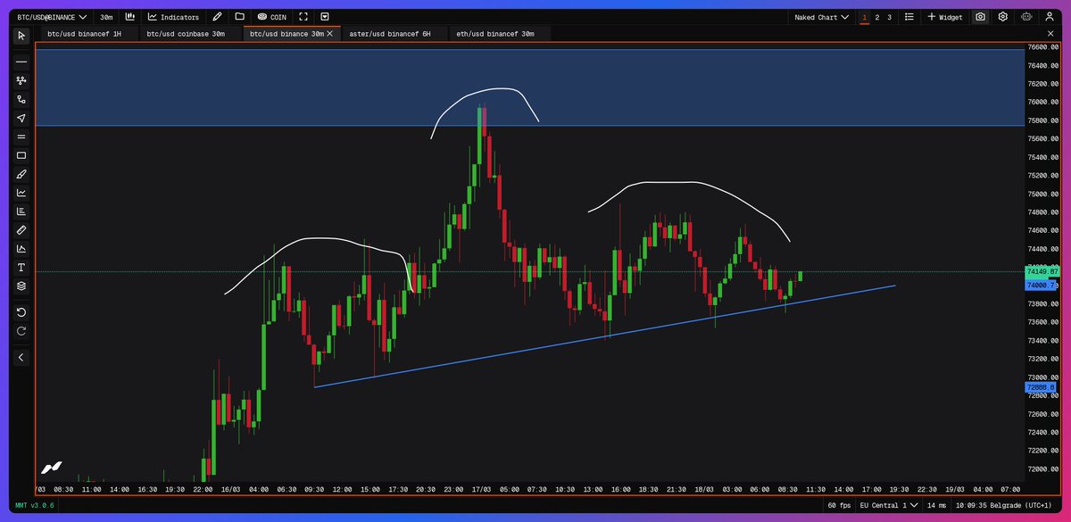Screen dimensions: 1071x522
Task: Select the multi-point node drawing tool
Action: [x=21, y=80]
